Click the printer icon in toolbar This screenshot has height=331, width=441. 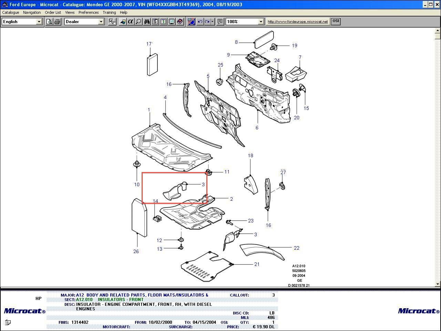(57, 22)
